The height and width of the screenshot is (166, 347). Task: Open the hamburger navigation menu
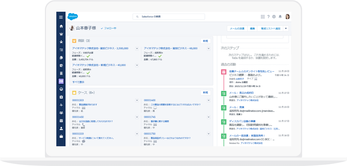pyautogui.click(x=61, y=17)
